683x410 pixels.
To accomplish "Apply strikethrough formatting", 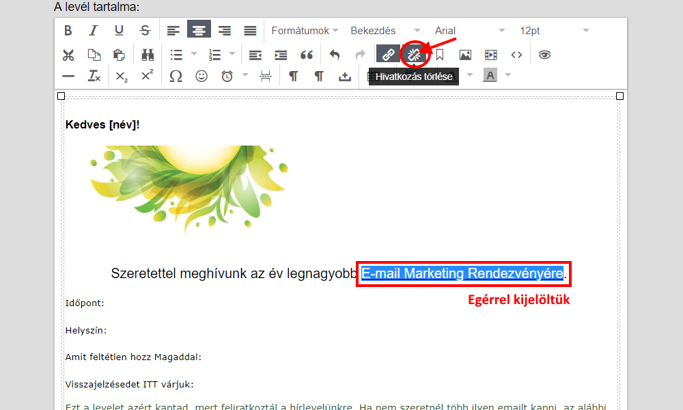I will (x=145, y=31).
